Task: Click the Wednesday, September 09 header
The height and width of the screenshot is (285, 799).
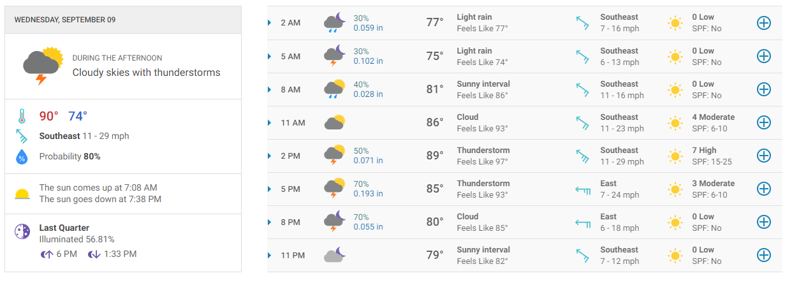Action: [65, 20]
